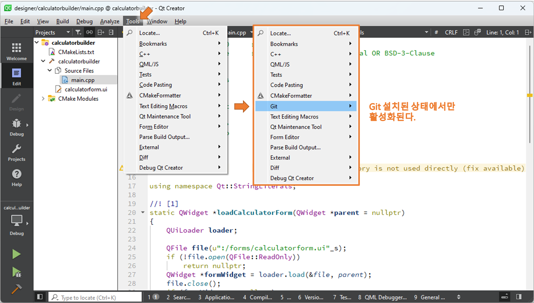Click the # symbol selector in editor toolbar
534x303 pixels.
pos(436,32)
